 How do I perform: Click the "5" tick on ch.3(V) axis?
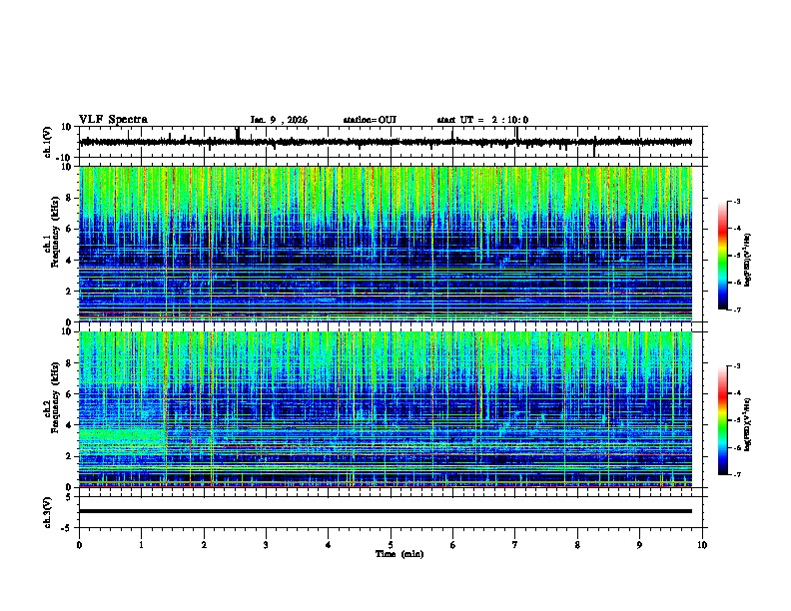pos(70,496)
